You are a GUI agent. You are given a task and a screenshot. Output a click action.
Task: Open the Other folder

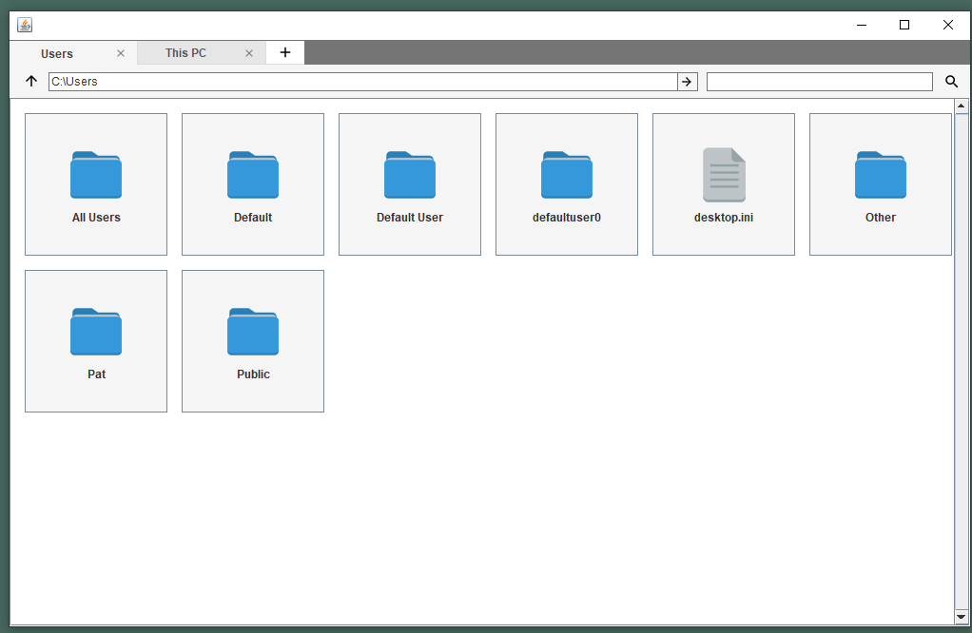[x=880, y=183]
